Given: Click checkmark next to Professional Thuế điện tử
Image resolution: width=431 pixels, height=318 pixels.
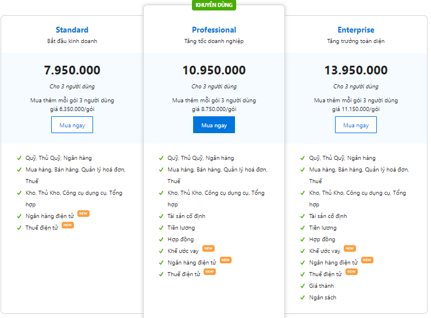Looking at the screenshot, I should [161, 274].
